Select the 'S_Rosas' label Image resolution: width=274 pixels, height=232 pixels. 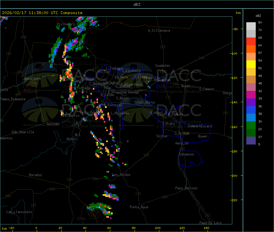click(x=122, y=98)
